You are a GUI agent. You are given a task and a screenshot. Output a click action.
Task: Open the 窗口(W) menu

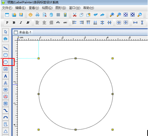pyautogui.click(x=75, y=8)
